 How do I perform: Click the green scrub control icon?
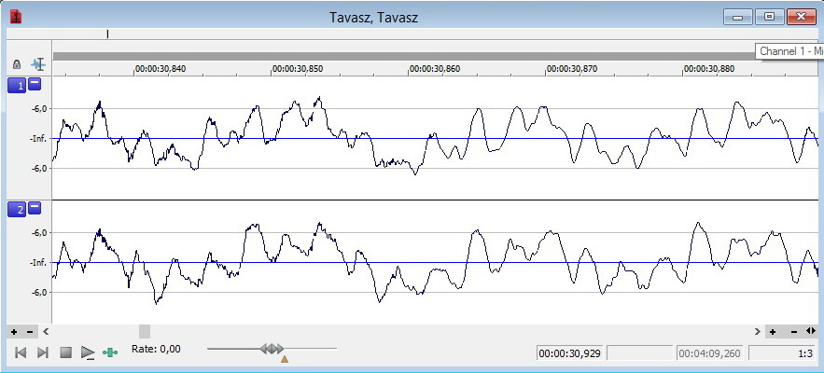pos(110,352)
